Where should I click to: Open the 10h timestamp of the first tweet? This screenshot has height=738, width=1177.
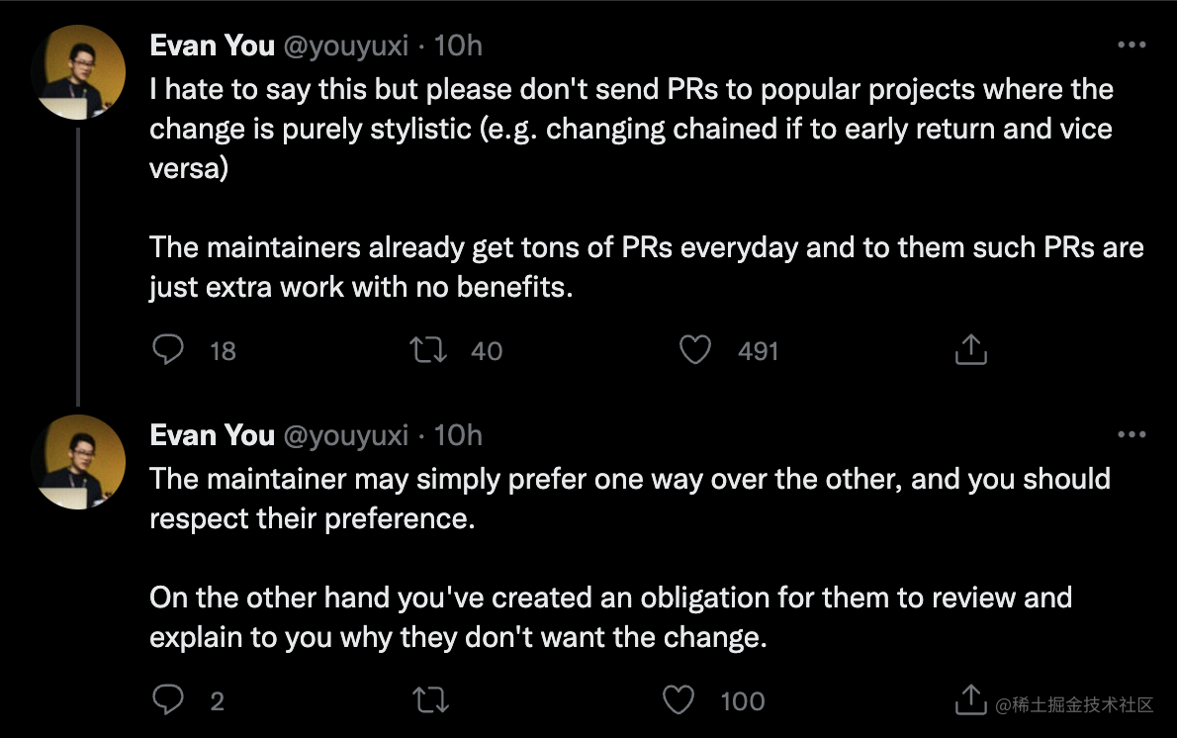pyautogui.click(x=458, y=46)
